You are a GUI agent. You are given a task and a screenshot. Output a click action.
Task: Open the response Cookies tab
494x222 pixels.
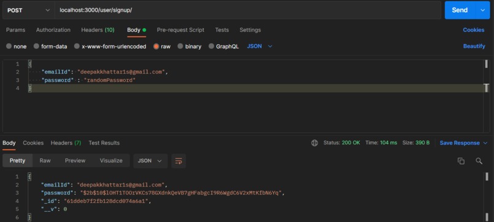point(33,142)
